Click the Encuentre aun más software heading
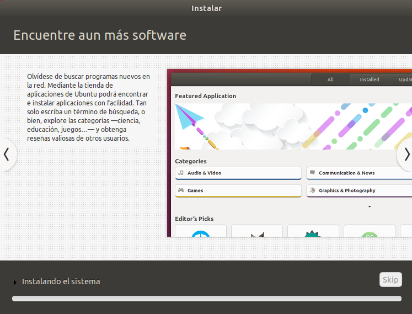 pos(100,35)
